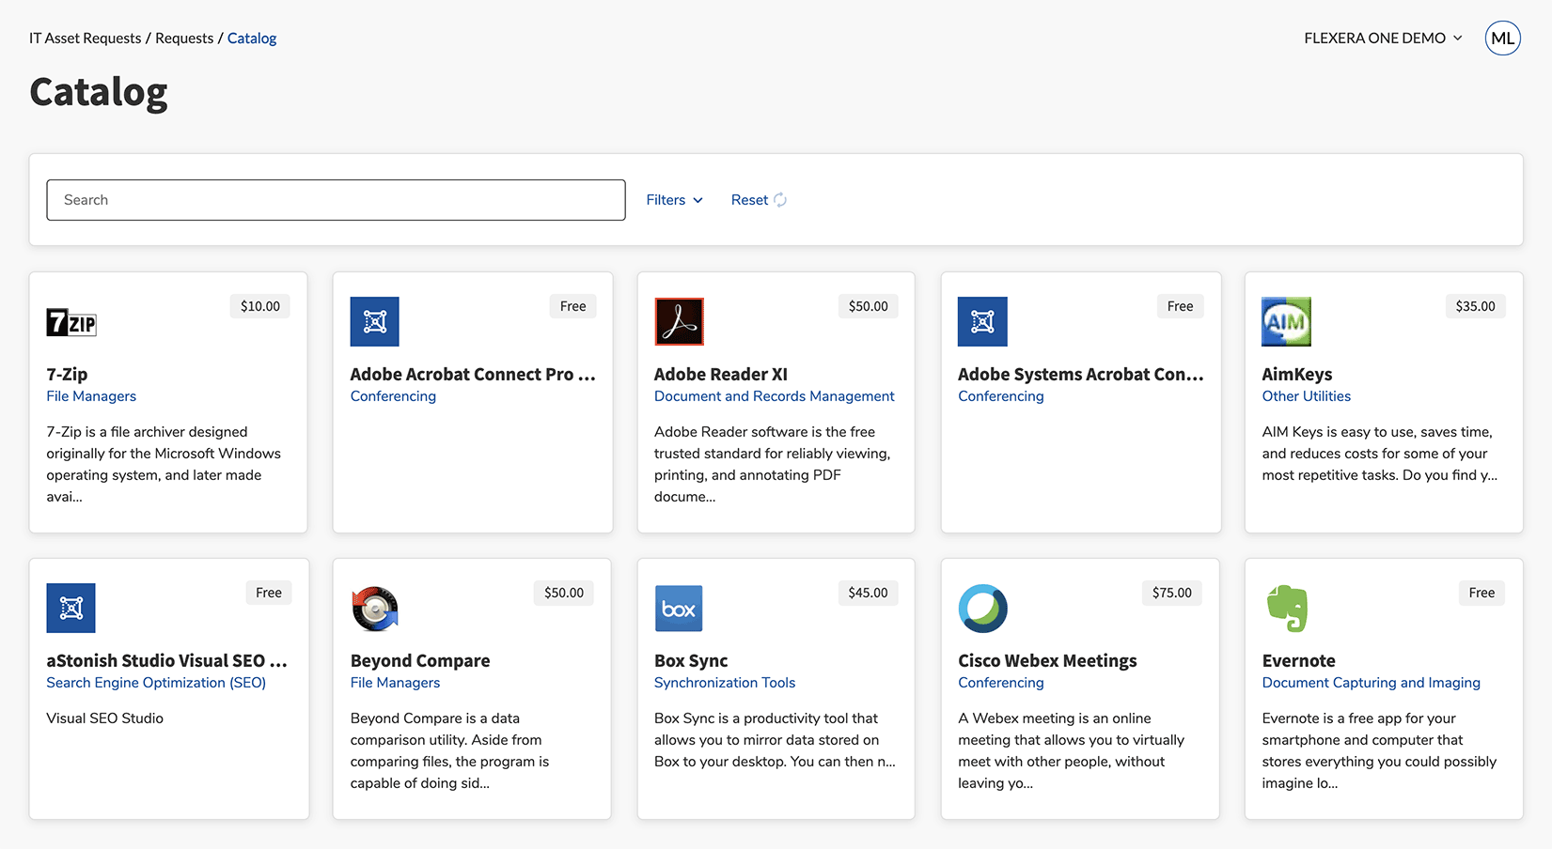Open the Adobe Systems Acrobat Con... title
This screenshot has height=849, width=1552.
[1080, 374]
